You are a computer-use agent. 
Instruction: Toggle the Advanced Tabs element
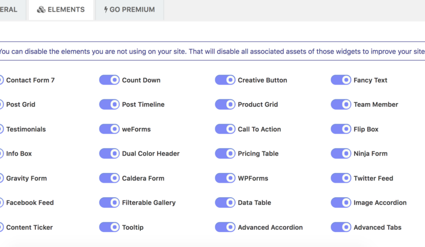coord(341,227)
